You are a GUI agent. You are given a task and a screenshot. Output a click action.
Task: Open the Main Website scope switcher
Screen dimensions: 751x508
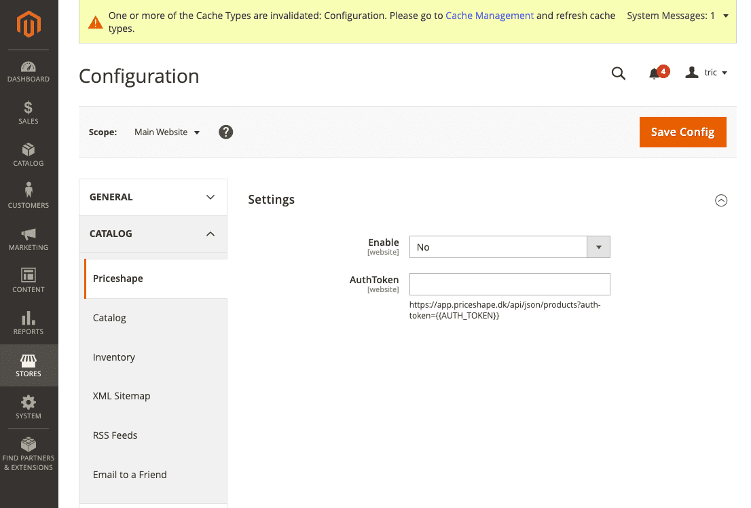(166, 132)
